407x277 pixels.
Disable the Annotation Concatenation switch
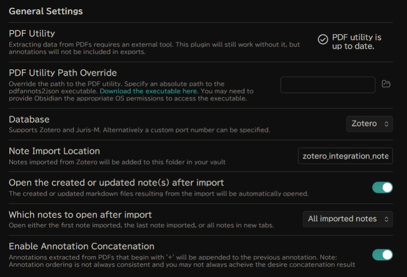click(382, 254)
